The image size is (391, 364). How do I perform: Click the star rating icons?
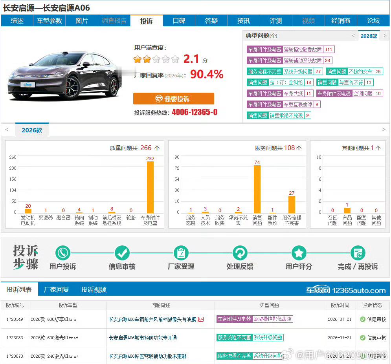point(156,59)
